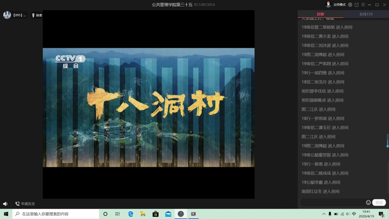Switch to the 在线159 tab

click(366, 14)
